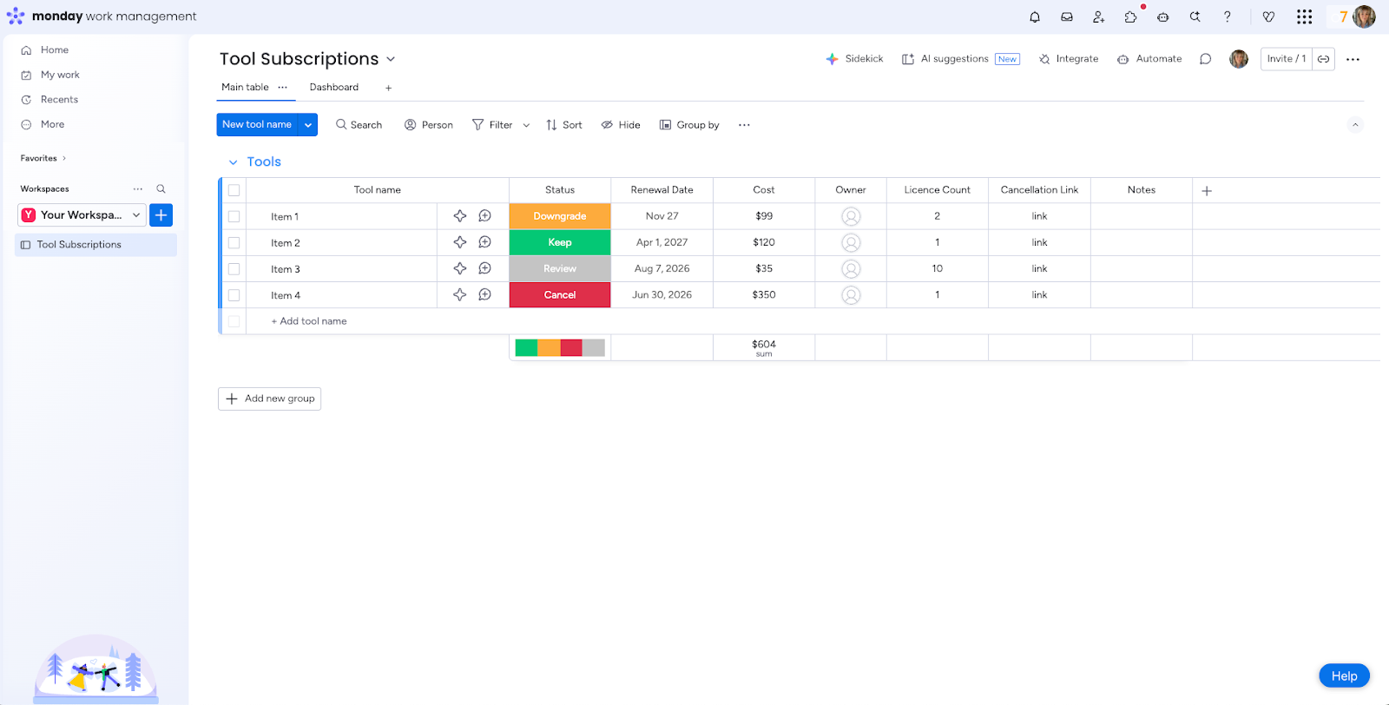This screenshot has width=1389, height=705.
Task: Open the board discussion speech bubble icon
Action: (1205, 59)
